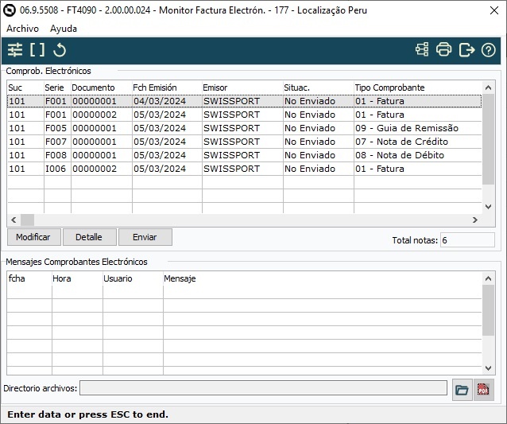Click the Modificar button
The image size is (507, 424).
(33, 237)
